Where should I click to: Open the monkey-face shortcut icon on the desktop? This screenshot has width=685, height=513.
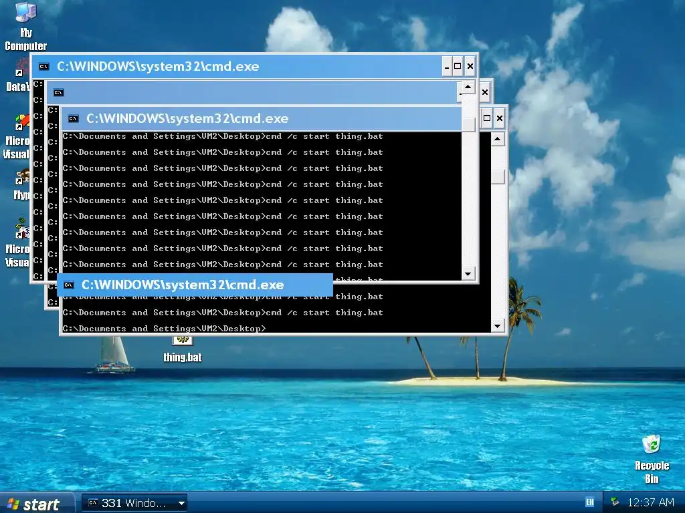click(21, 184)
